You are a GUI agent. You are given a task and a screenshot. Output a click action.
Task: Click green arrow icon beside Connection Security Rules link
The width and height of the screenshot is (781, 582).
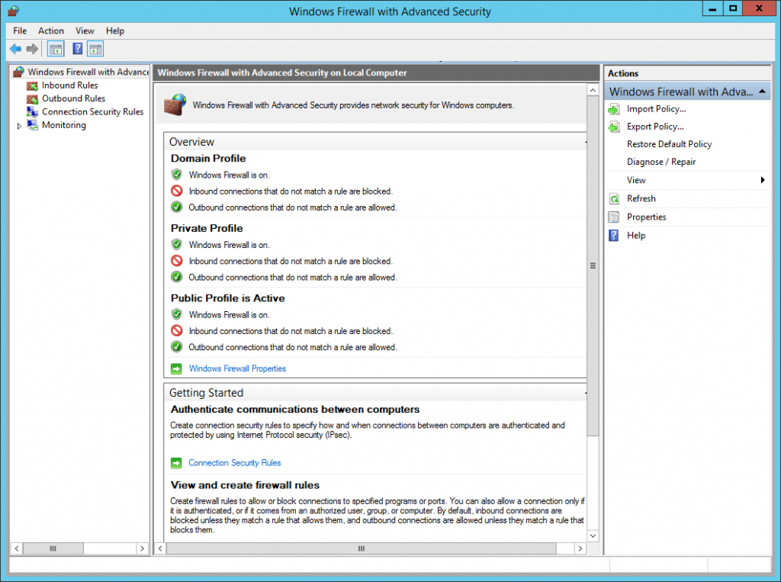[176, 463]
